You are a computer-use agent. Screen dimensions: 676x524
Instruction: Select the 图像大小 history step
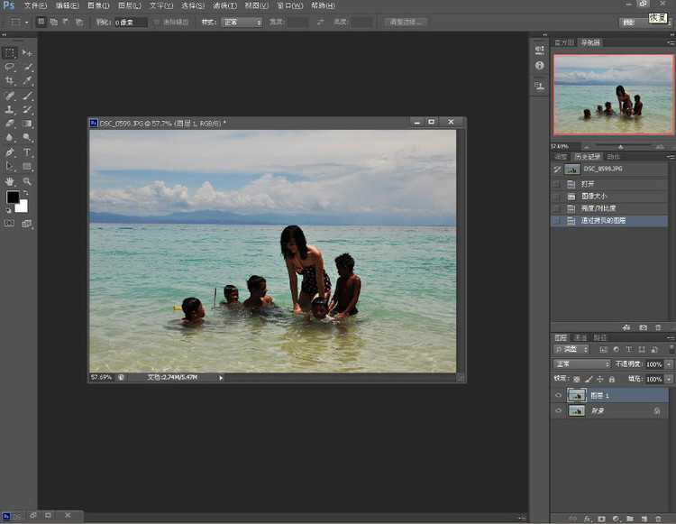[x=595, y=196]
